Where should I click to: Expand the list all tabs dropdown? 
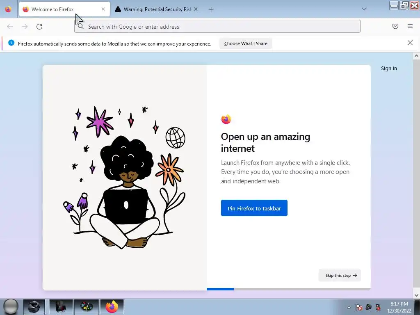coord(364,9)
